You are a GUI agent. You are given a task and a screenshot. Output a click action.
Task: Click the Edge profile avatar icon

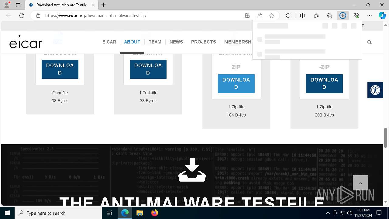click(7, 5)
